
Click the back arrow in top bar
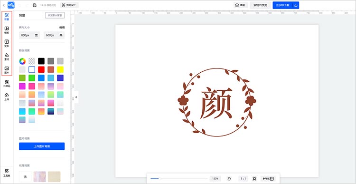pos(4,5)
